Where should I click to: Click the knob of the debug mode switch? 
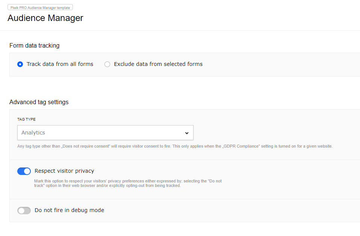(21, 211)
